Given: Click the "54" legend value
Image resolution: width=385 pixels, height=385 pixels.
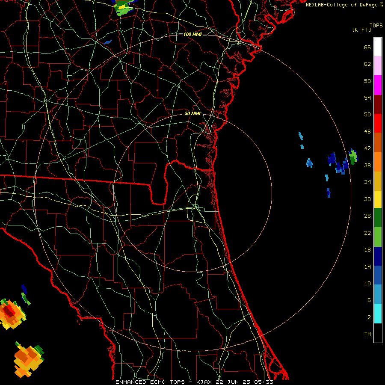Looking at the screenshot, I should [367, 98].
